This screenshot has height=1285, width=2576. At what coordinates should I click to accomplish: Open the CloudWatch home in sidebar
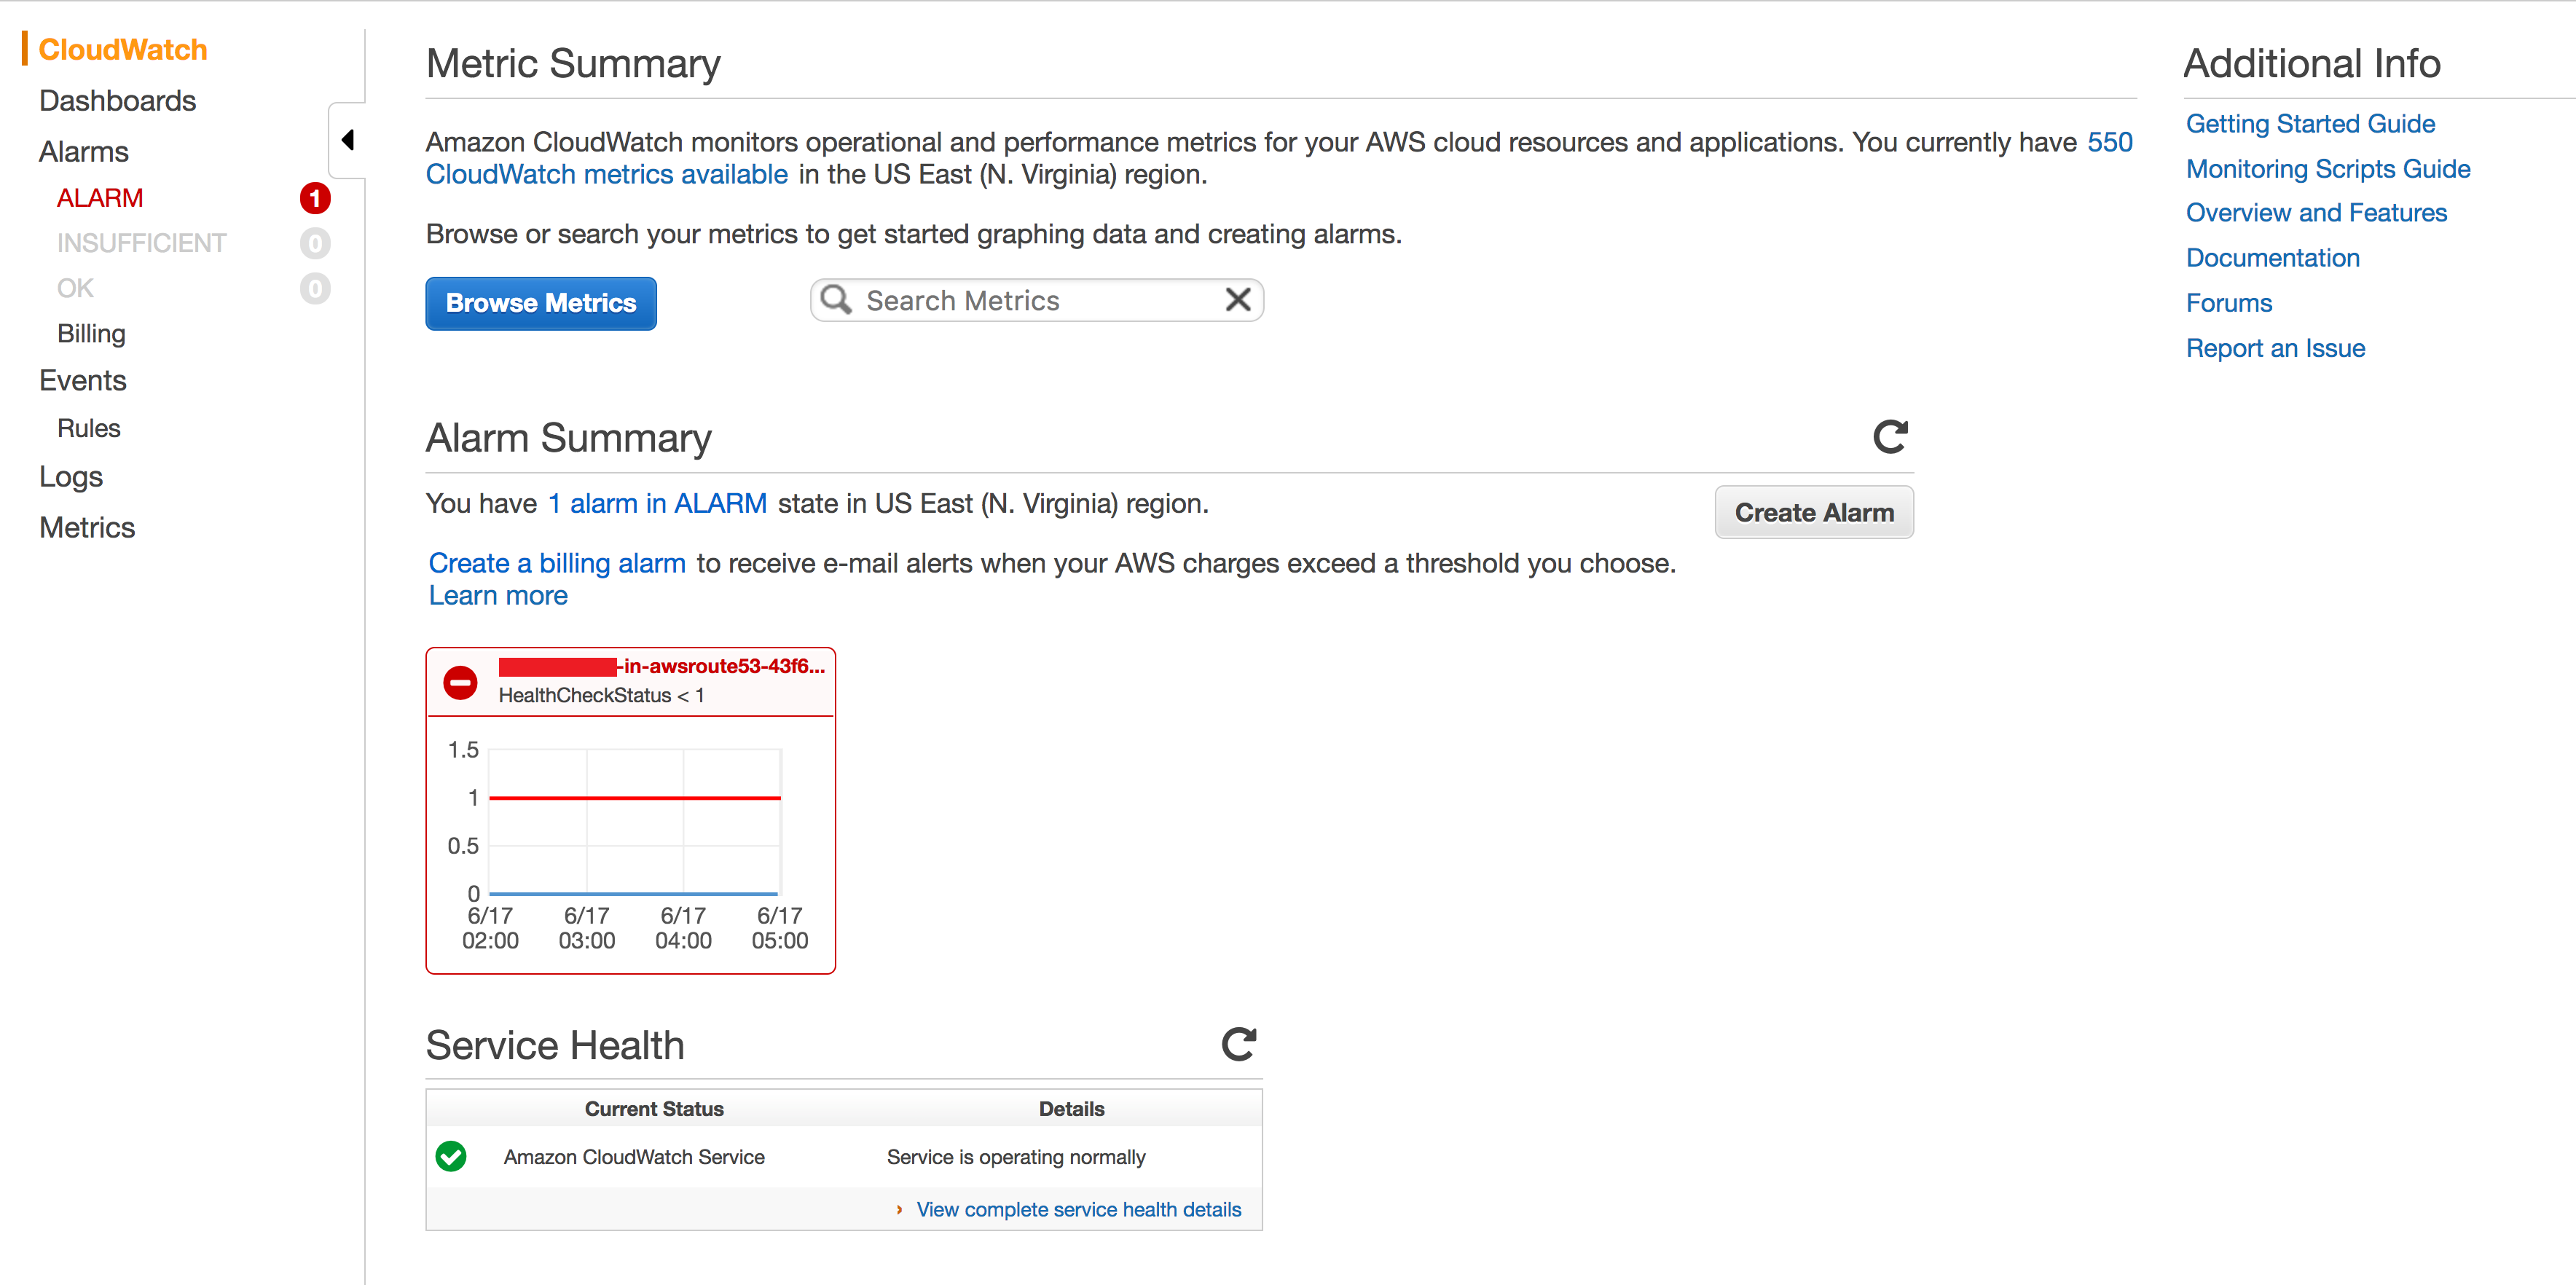tap(123, 49)
